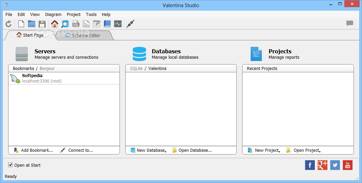Screen dimensions: 362x183
Task: Select the Start Page tab
Action: click(30, 35)
